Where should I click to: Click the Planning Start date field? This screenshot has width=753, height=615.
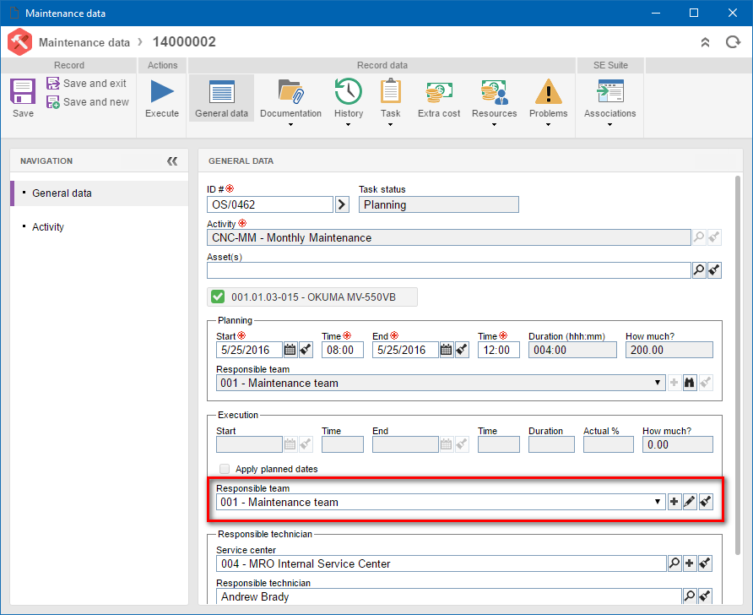[x=249, y=350]
